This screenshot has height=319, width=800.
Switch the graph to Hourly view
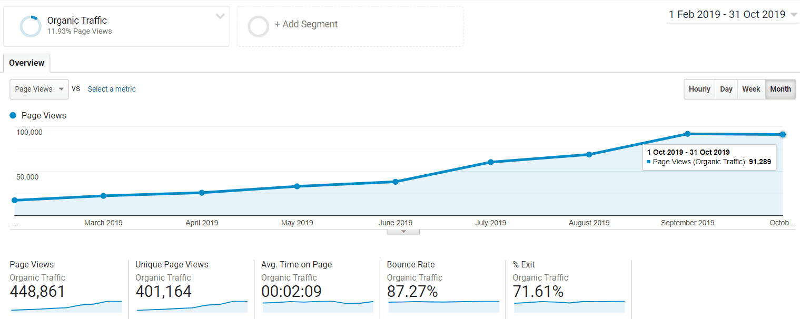pos(699,89)
